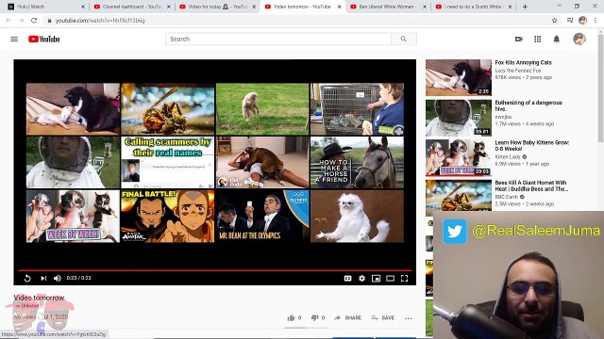The width and height of the screenshot is (604, 339).
Task: Open Chrome three-dot menu
Action: coord(596,21)
